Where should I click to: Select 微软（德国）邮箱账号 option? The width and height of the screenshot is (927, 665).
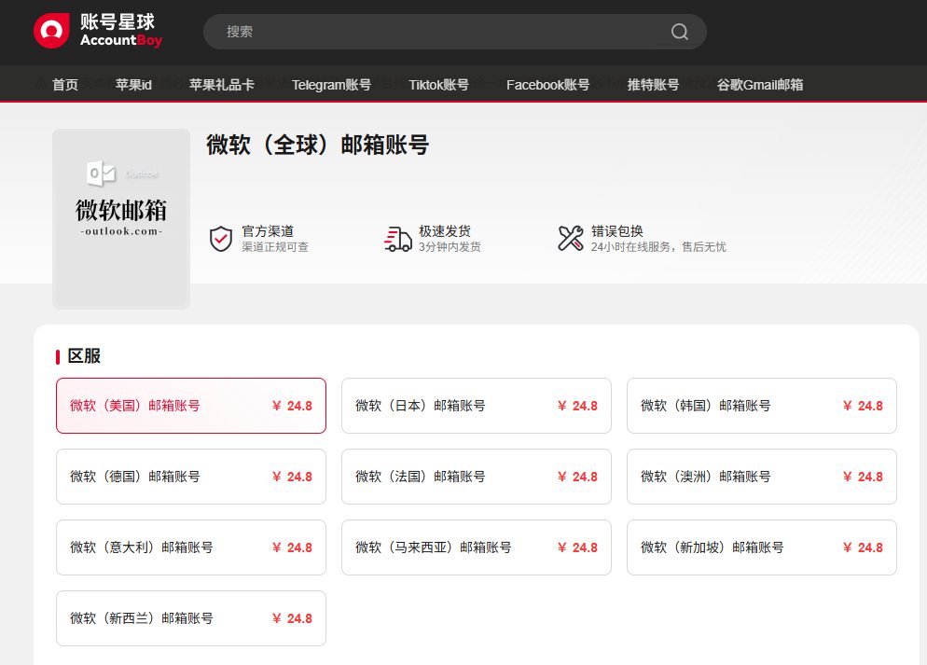coord(191,477)
